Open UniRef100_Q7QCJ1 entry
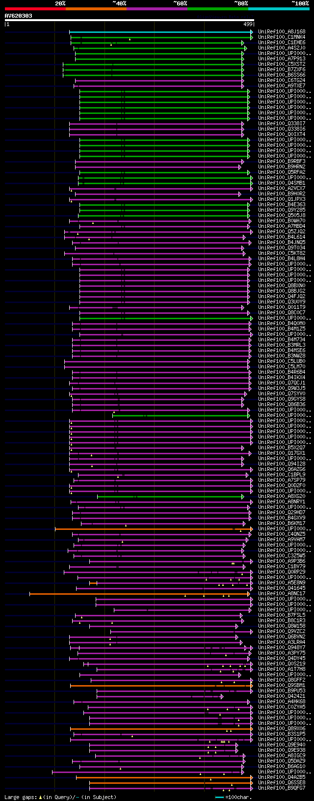Screen dimensions: 314x801 pyautogui.click(x=282, y=383)
